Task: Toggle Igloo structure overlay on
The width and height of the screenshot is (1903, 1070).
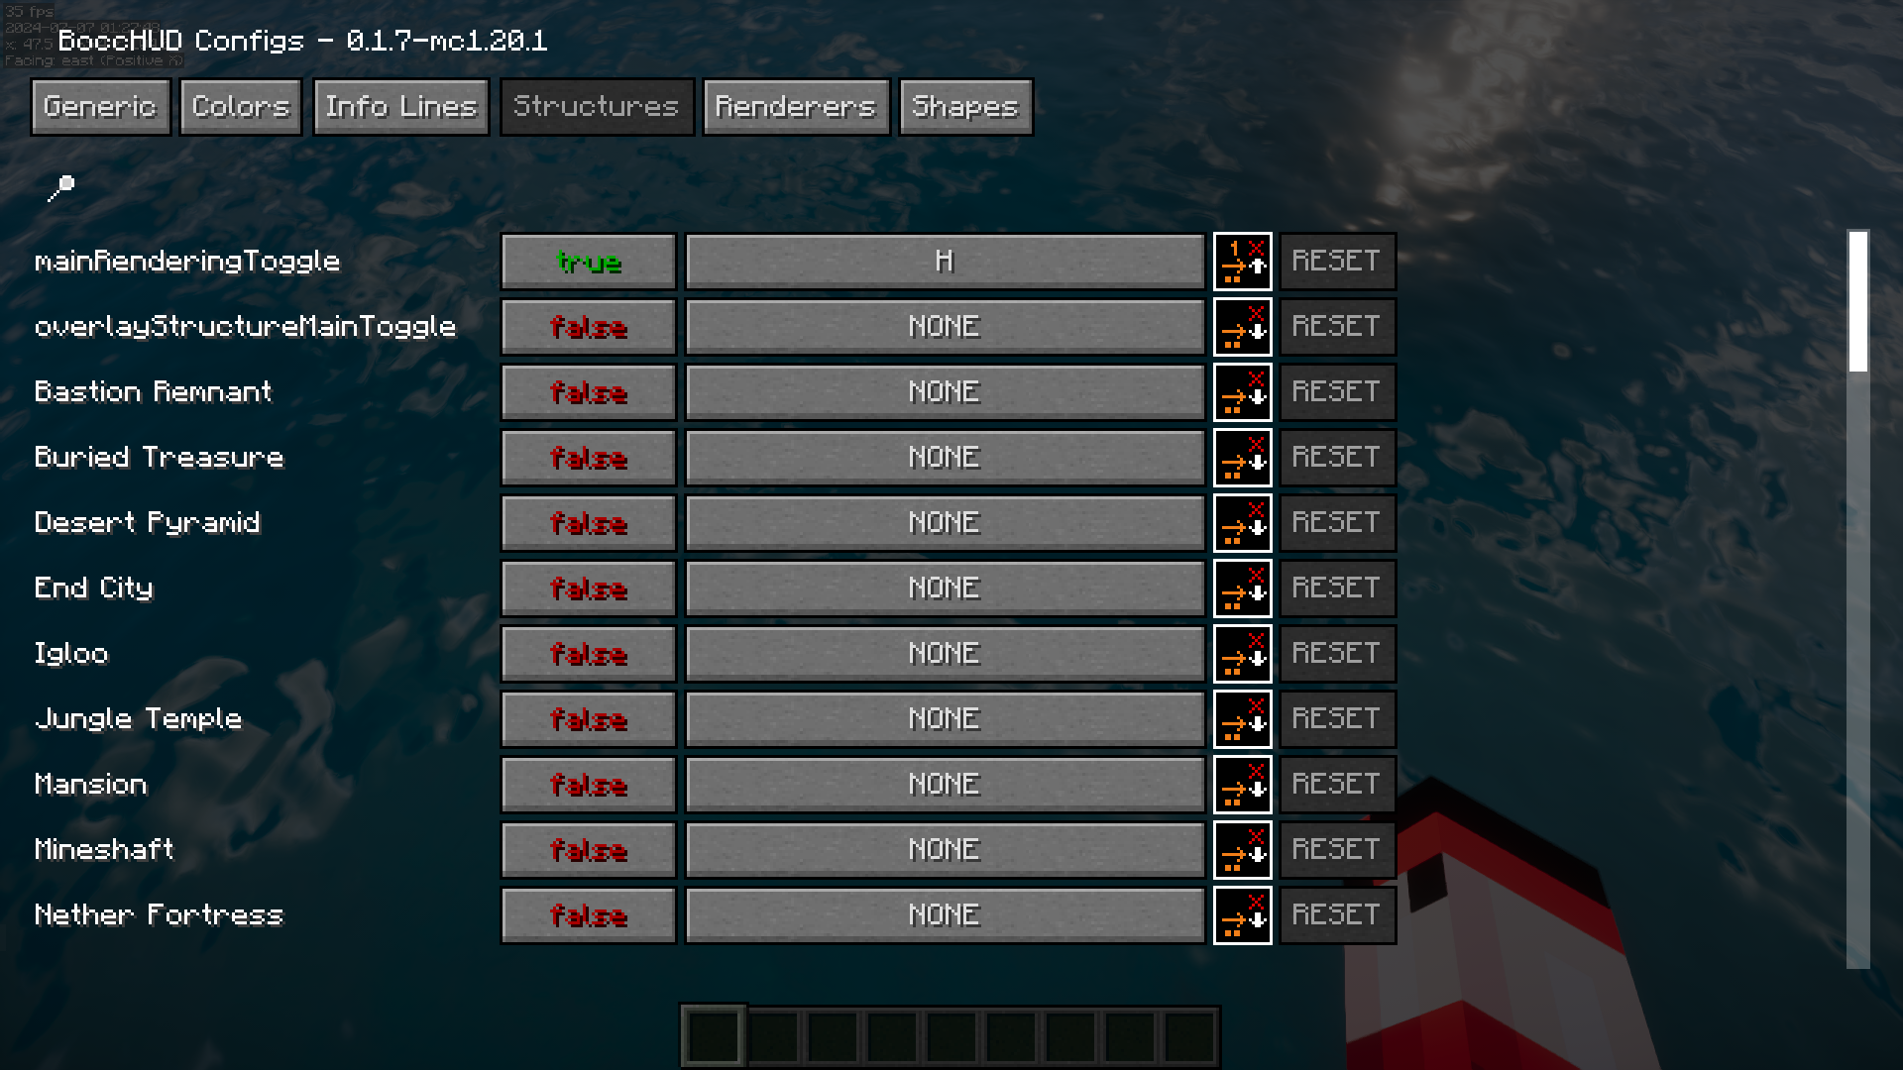Action: (x=588, y=653)
